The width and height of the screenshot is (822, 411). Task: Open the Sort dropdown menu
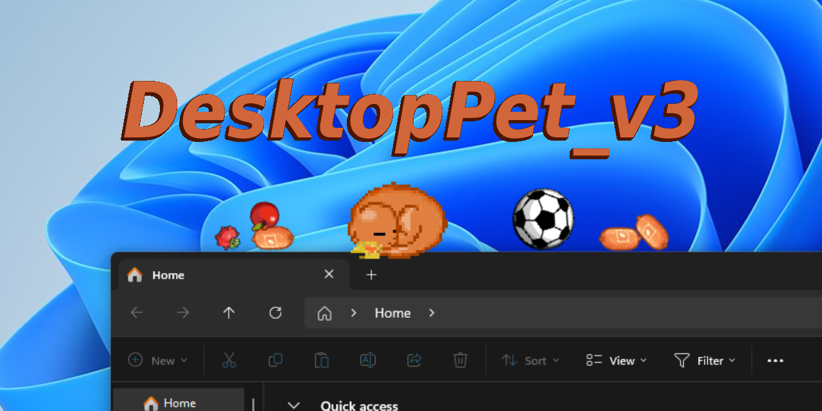530,360
